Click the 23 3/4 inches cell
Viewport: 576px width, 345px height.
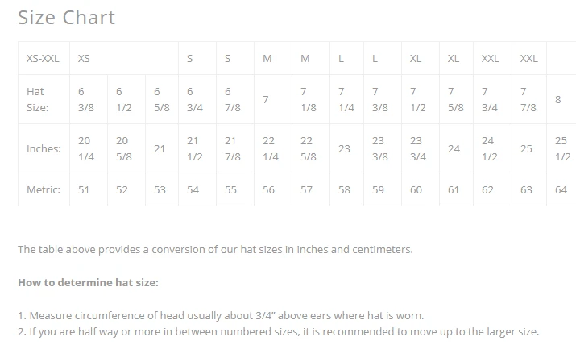pos(416,148)
